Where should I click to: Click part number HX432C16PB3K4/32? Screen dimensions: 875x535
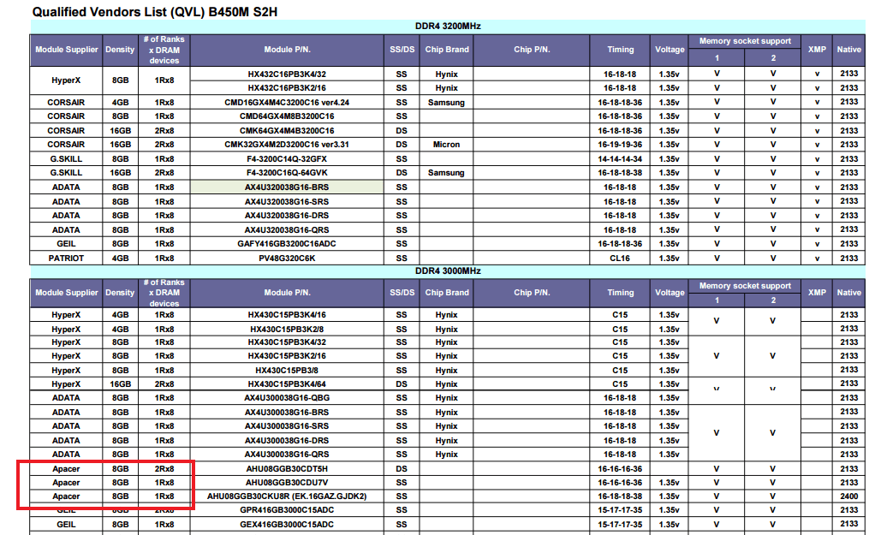[287, 74]
